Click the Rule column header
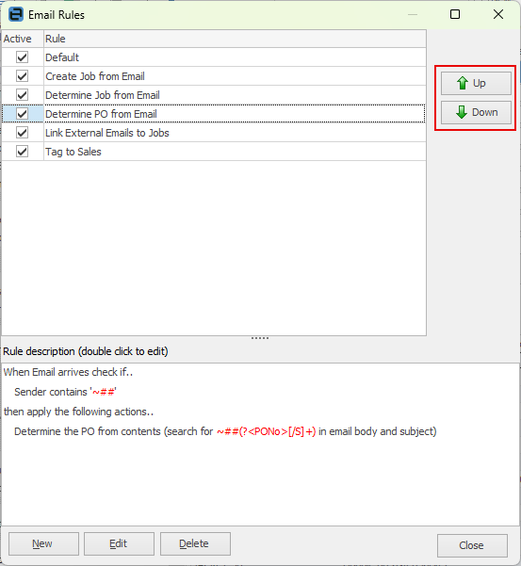The image size is (521, 566). coord(235,39)
